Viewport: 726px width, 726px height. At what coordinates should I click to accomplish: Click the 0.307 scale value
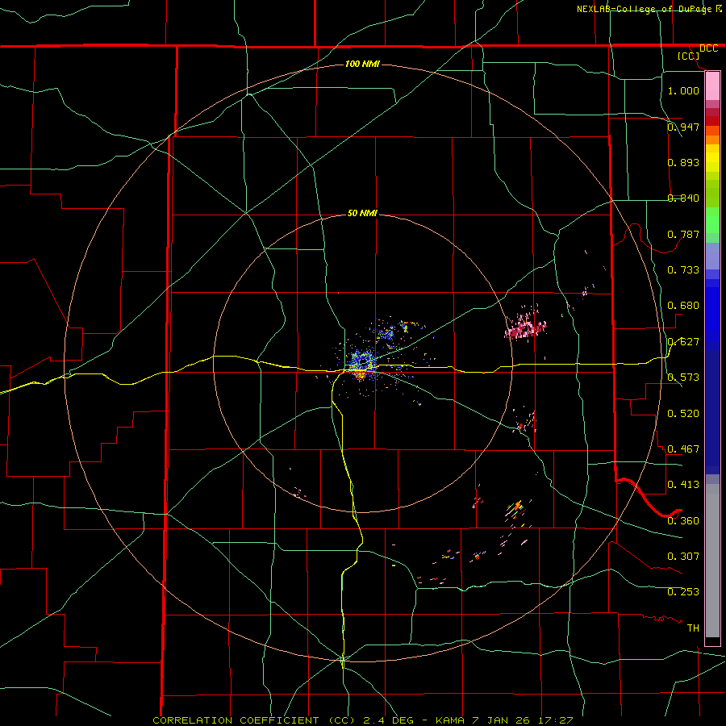tap(683, 556)
